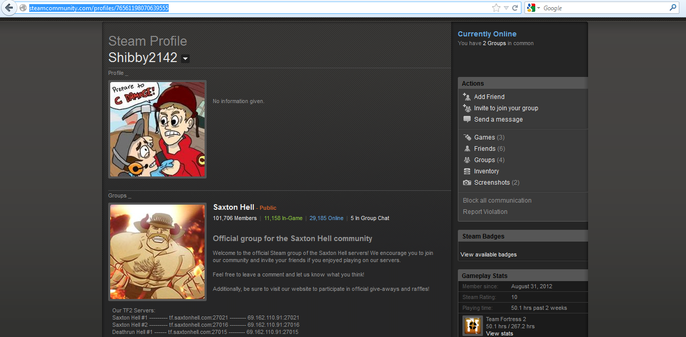686x337 pixels.
Task: Click the Shibby2142 profile avatar
Action: (x=157, y=129)
